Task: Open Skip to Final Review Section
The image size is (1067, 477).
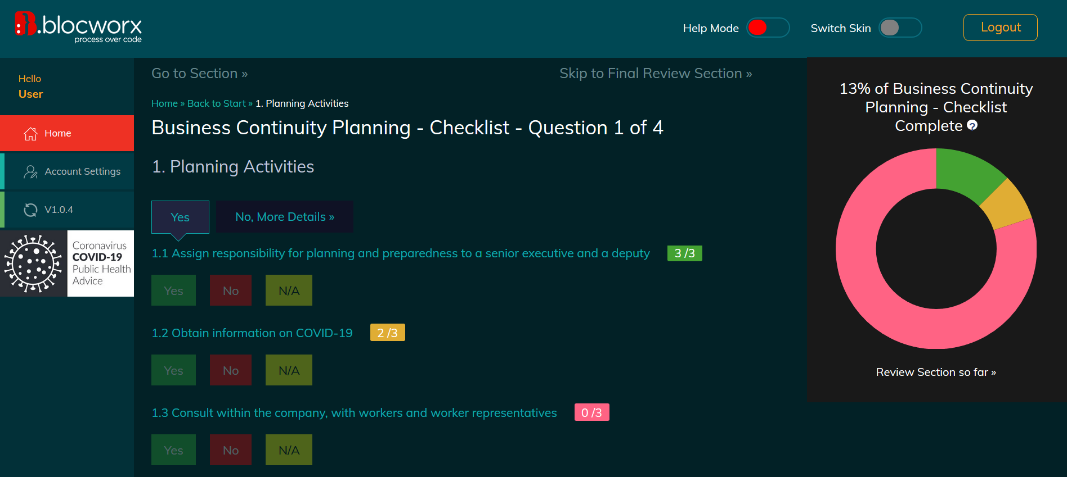Action: [x=656, y=74]
